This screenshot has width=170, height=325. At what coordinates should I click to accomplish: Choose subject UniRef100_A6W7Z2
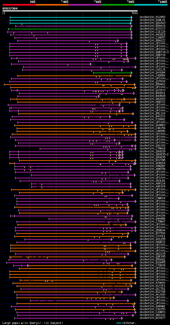pyautogui.click(x=153, y=102)
